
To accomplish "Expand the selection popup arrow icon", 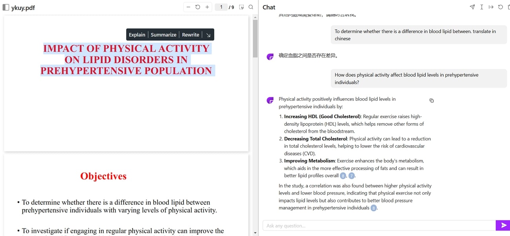I will [x=208, y=35].
